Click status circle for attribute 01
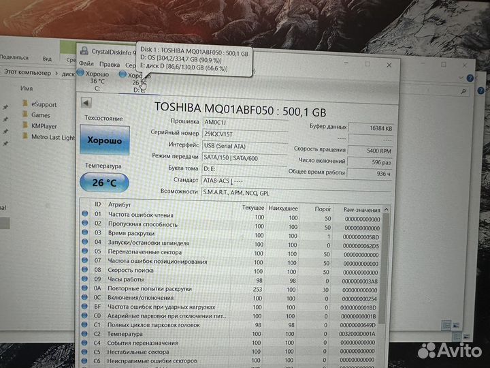The width and height of the screenshot is (490, 368). pos(85,214)
